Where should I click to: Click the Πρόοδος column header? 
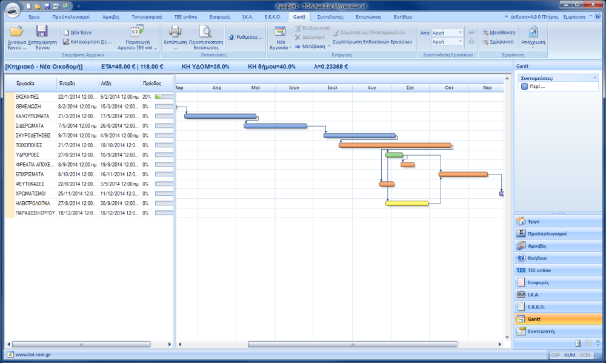point(158,84)
